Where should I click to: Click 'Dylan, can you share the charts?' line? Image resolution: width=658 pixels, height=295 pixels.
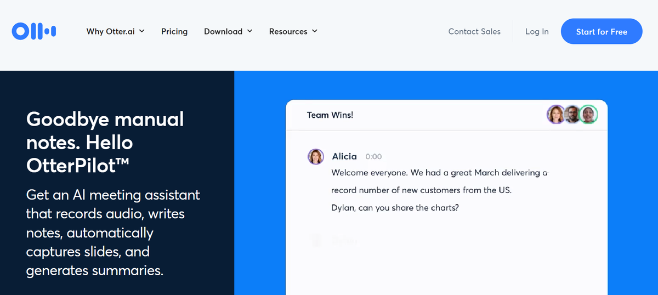(395, 208)
